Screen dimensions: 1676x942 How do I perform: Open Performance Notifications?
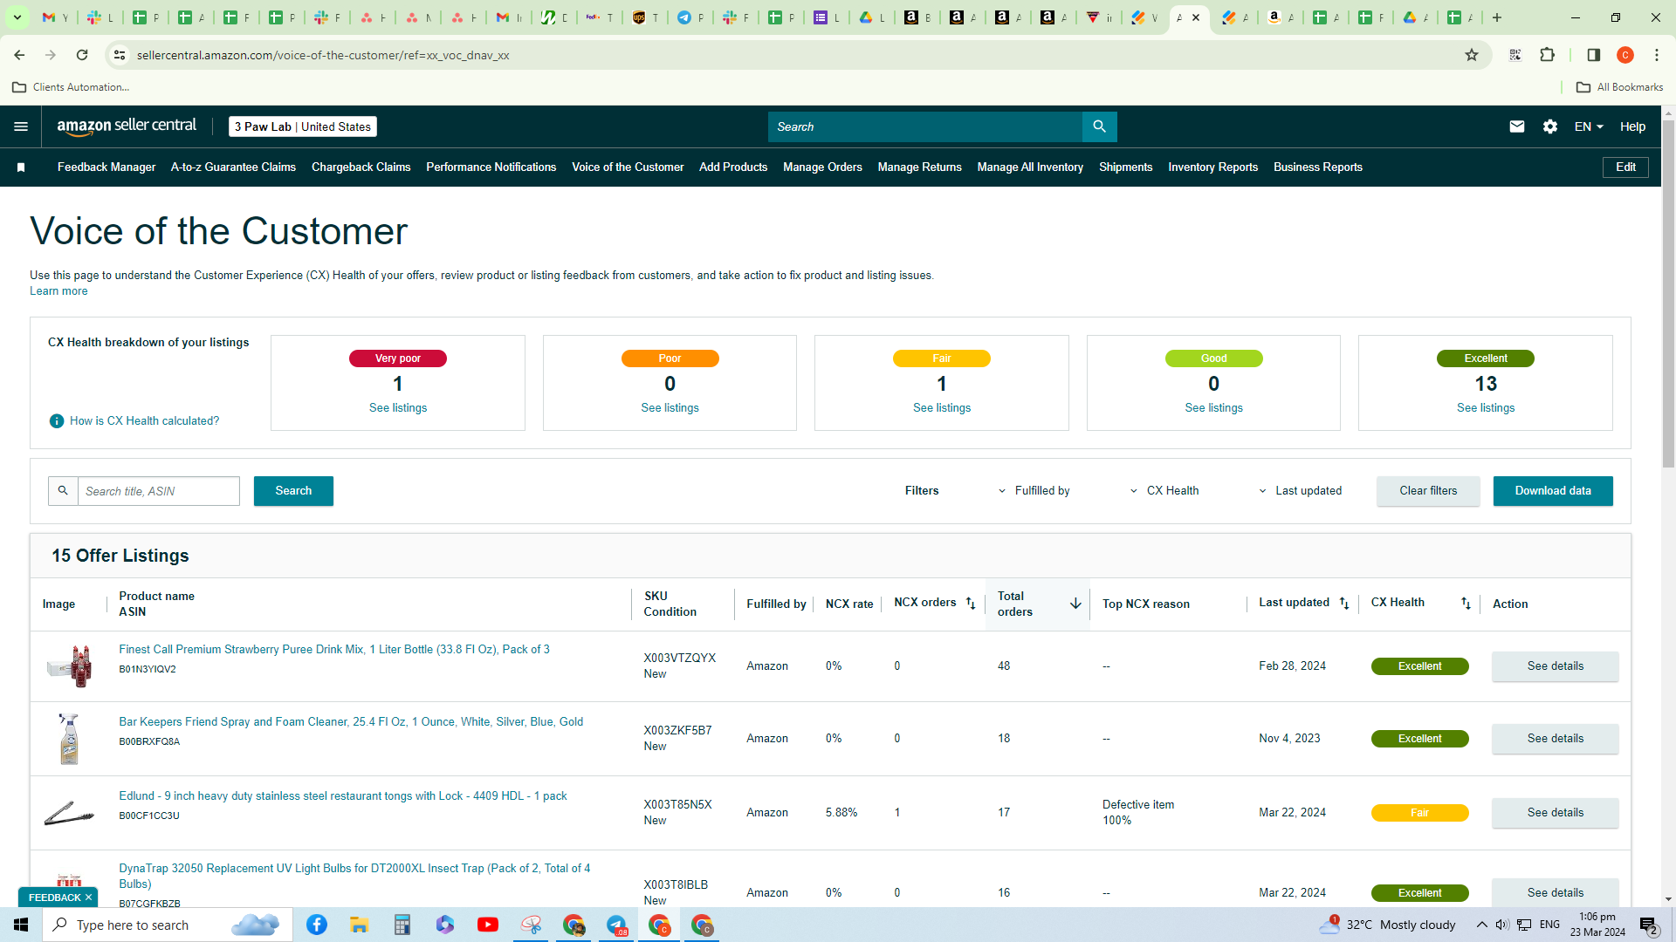[491, 167]
